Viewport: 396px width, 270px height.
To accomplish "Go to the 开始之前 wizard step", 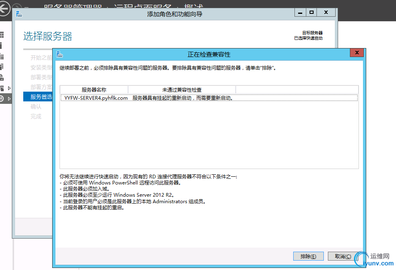I will click(41, 58).
